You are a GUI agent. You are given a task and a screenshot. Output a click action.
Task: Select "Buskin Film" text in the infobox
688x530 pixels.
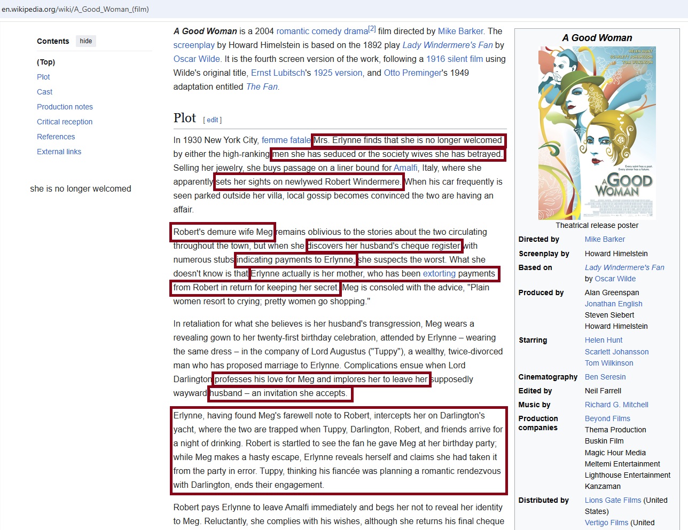point(604,441)
